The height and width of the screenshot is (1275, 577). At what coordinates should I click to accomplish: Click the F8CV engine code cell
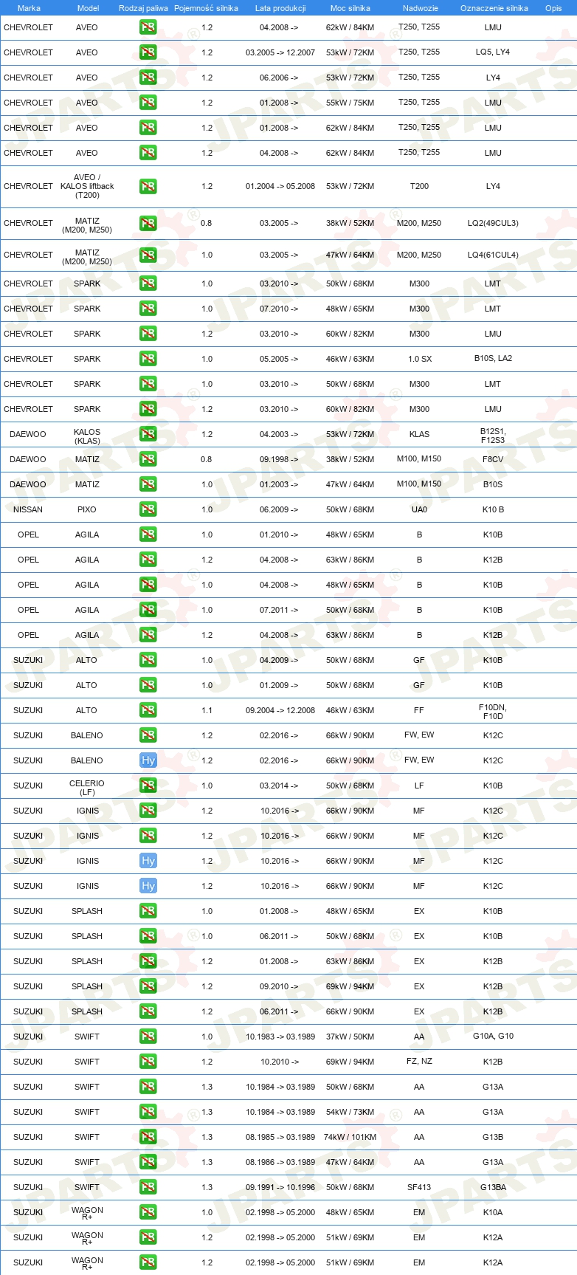[493, 459]
